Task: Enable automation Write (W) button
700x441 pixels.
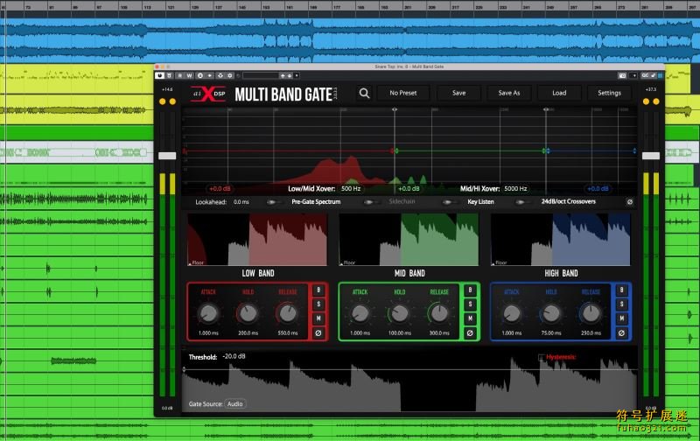Action: tap(189, 75)
